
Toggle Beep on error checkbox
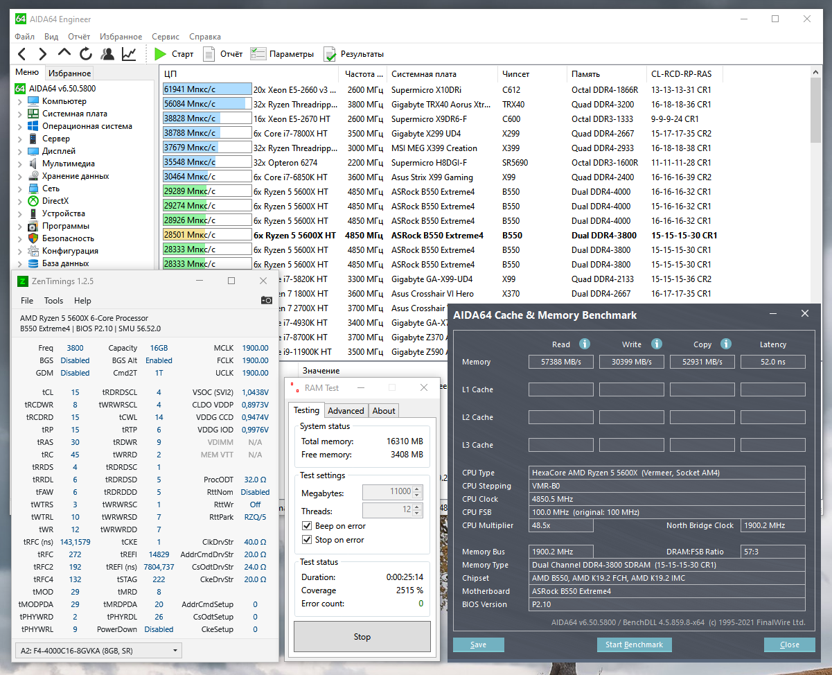307,526
